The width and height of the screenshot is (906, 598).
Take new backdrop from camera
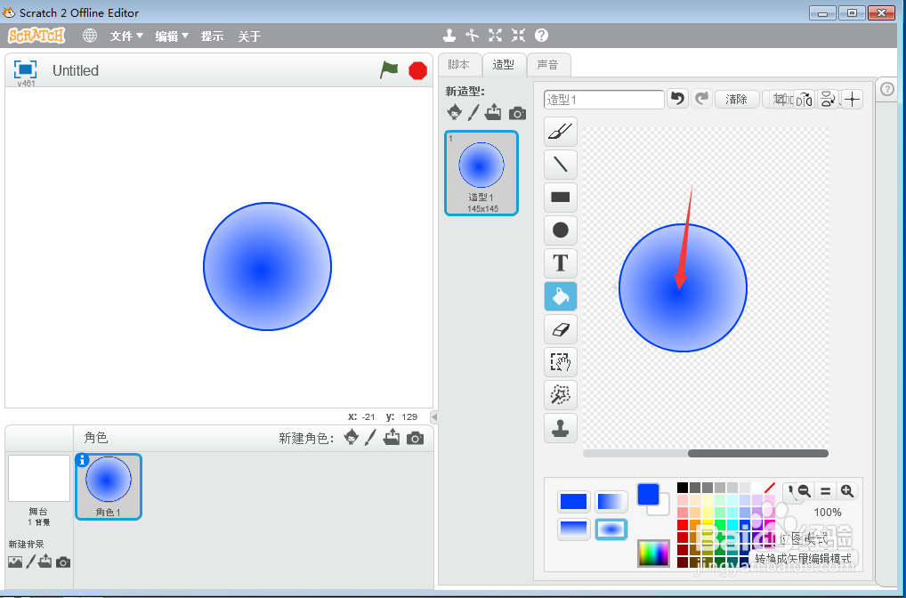(x=63, y=562)
